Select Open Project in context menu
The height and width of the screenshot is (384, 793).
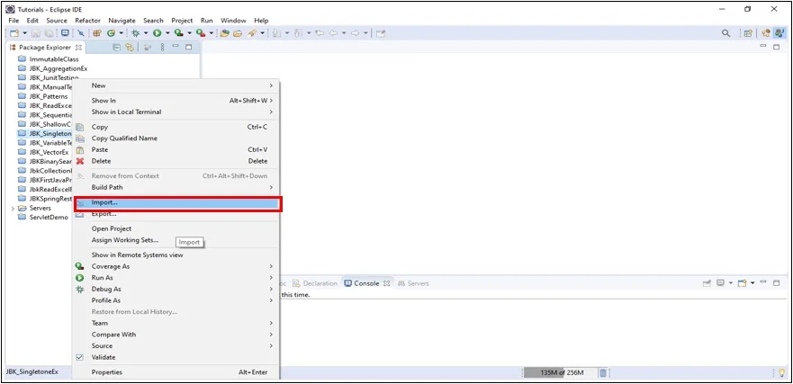point(176,228)
